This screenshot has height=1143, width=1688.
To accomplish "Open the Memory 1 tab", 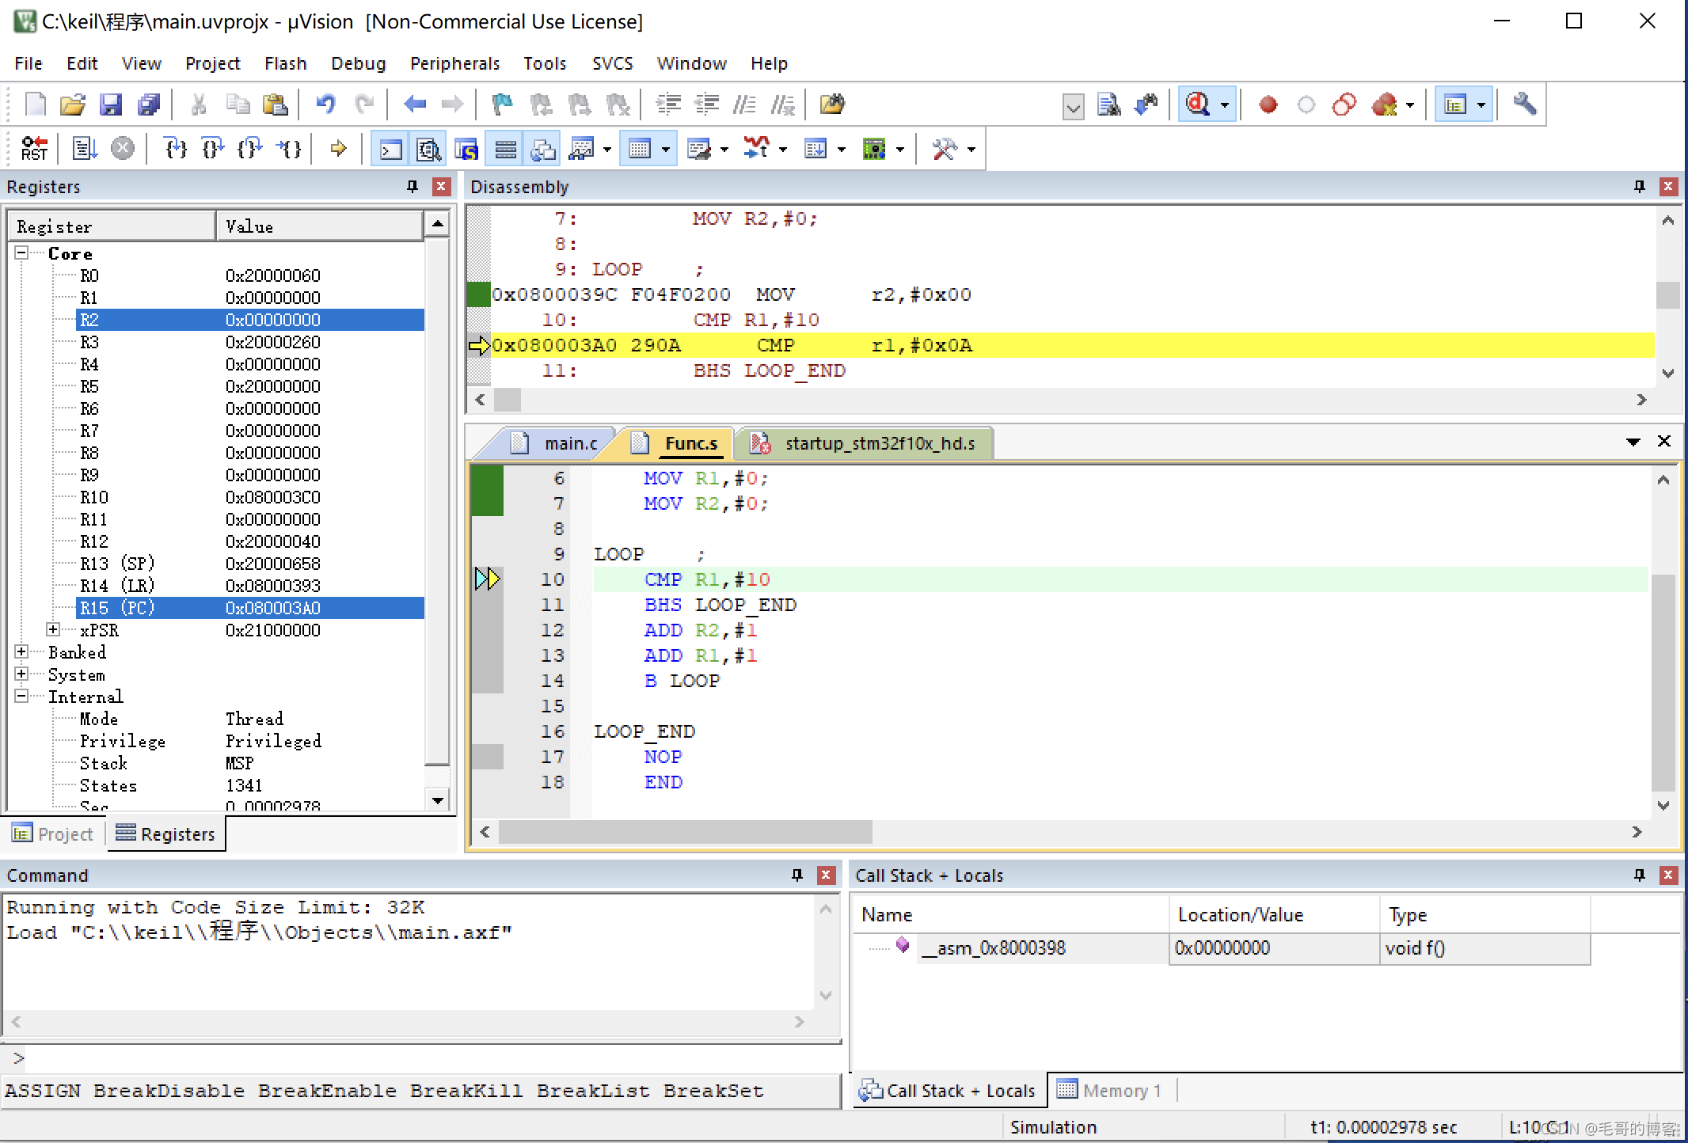I will [1110, 1091].
